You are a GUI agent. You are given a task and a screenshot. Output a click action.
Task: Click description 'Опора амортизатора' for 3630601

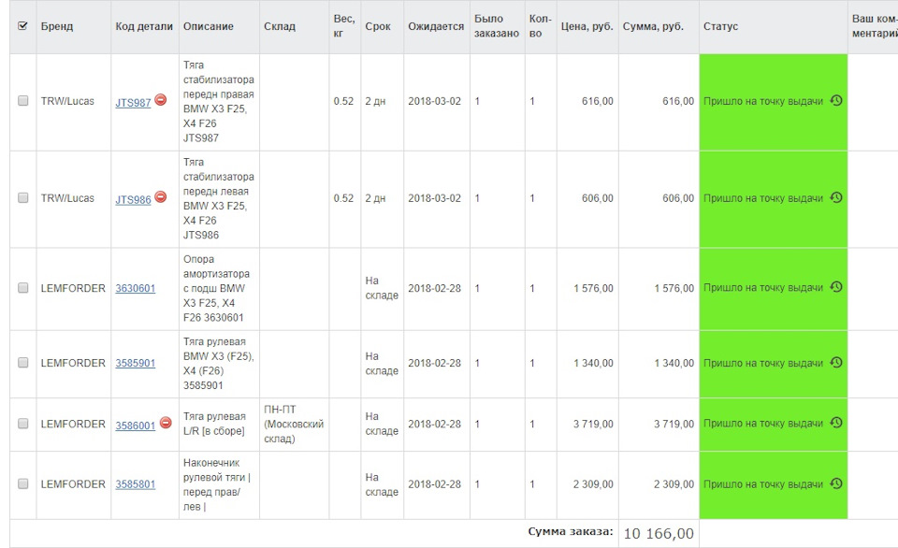[216, 288]
